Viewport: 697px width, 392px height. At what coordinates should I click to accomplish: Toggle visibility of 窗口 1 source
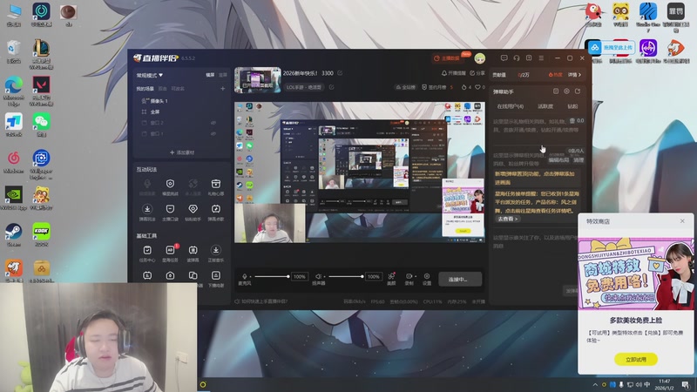(213, 134)
